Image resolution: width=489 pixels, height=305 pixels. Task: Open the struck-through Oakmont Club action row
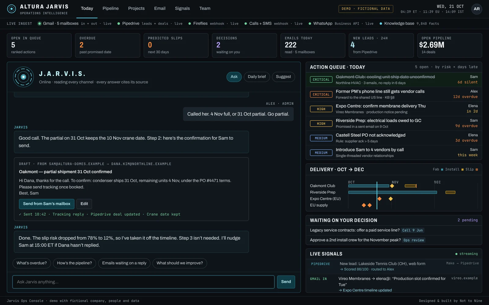[x=394, y=80]
